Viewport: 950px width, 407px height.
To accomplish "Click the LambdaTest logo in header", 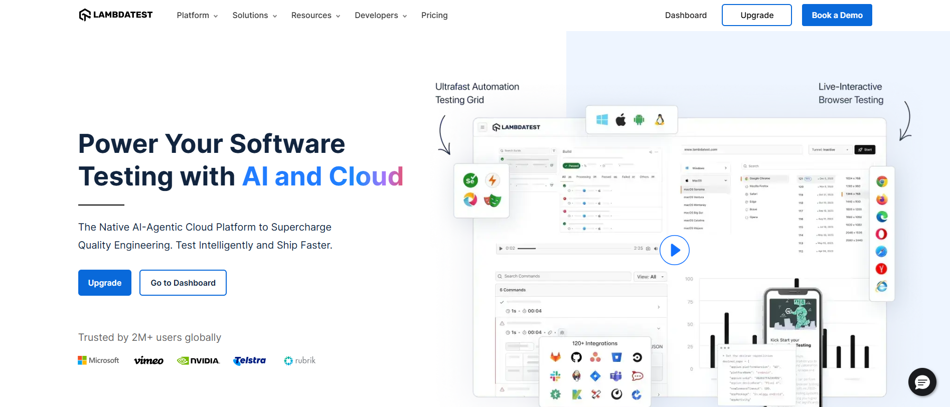I will 116,15.
